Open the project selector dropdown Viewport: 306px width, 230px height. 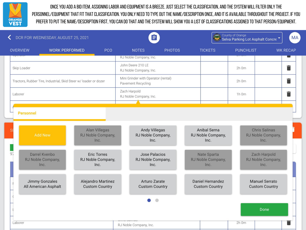[247, 37]
